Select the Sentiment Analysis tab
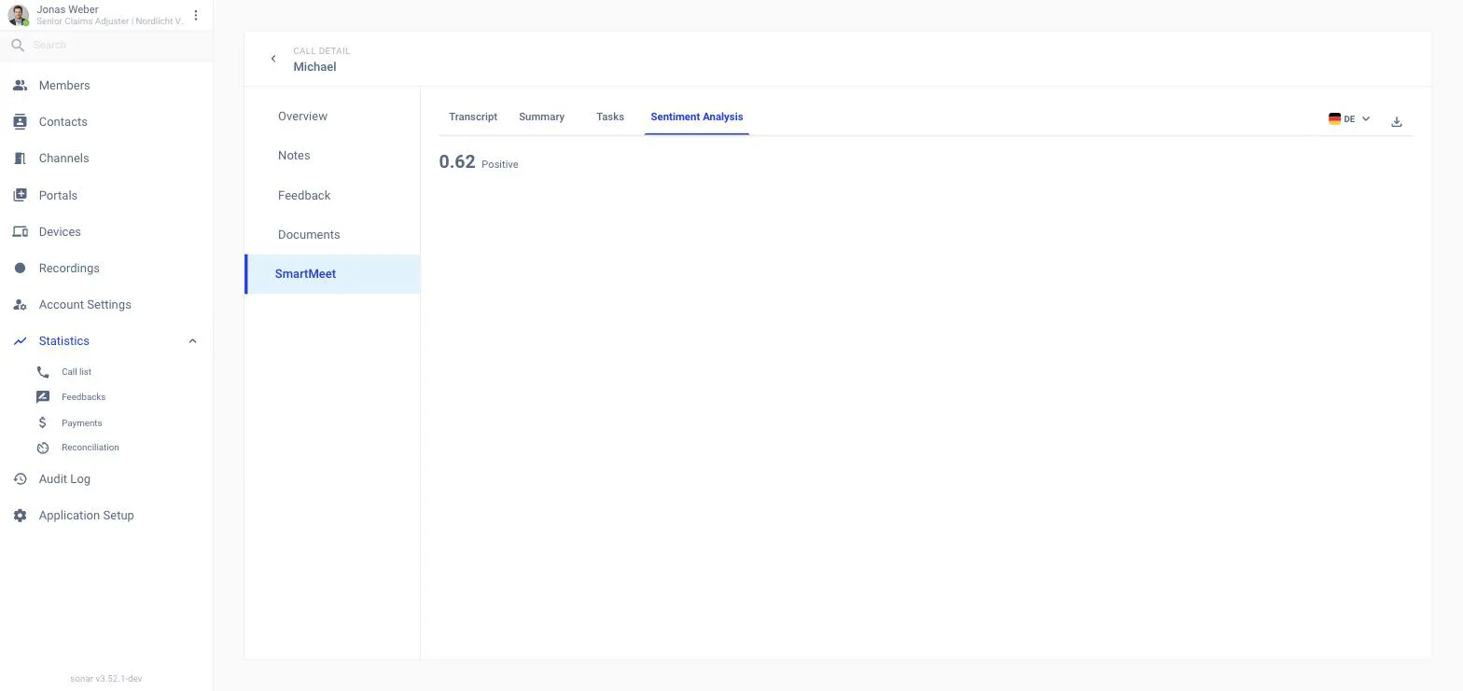Image resolution: width=1463 pixels, height=691 pixels. pos(697,117)
